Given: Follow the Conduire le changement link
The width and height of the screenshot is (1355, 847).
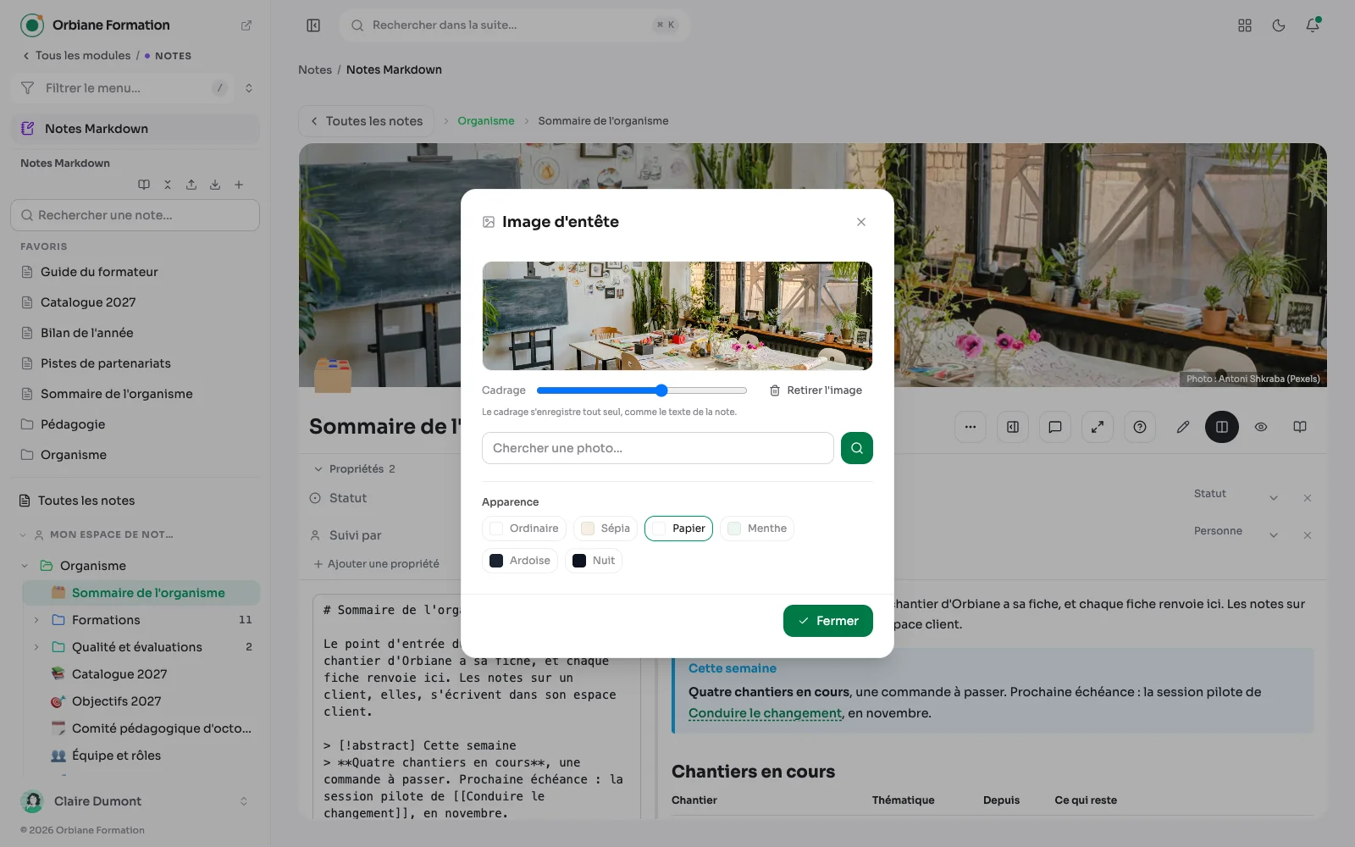Looking at the screenshot, I should pos(766,713).
